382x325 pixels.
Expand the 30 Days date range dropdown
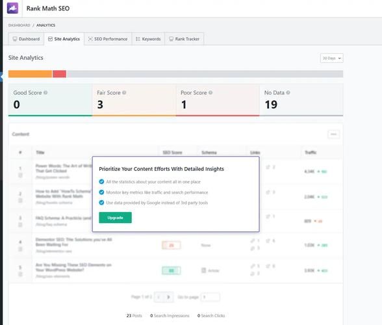pyautogui.click(x=331, y=58)
